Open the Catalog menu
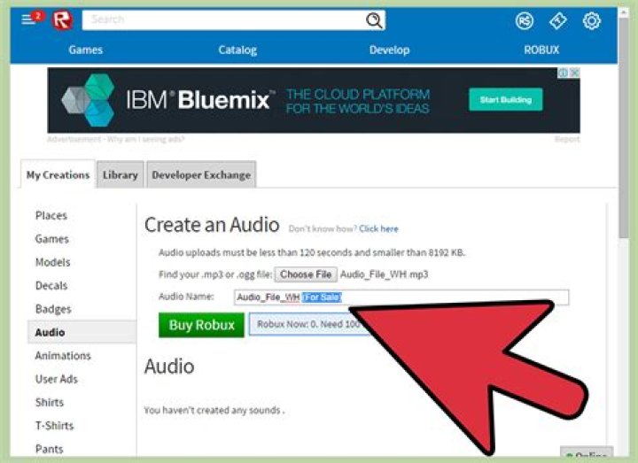 pos(237,50)
